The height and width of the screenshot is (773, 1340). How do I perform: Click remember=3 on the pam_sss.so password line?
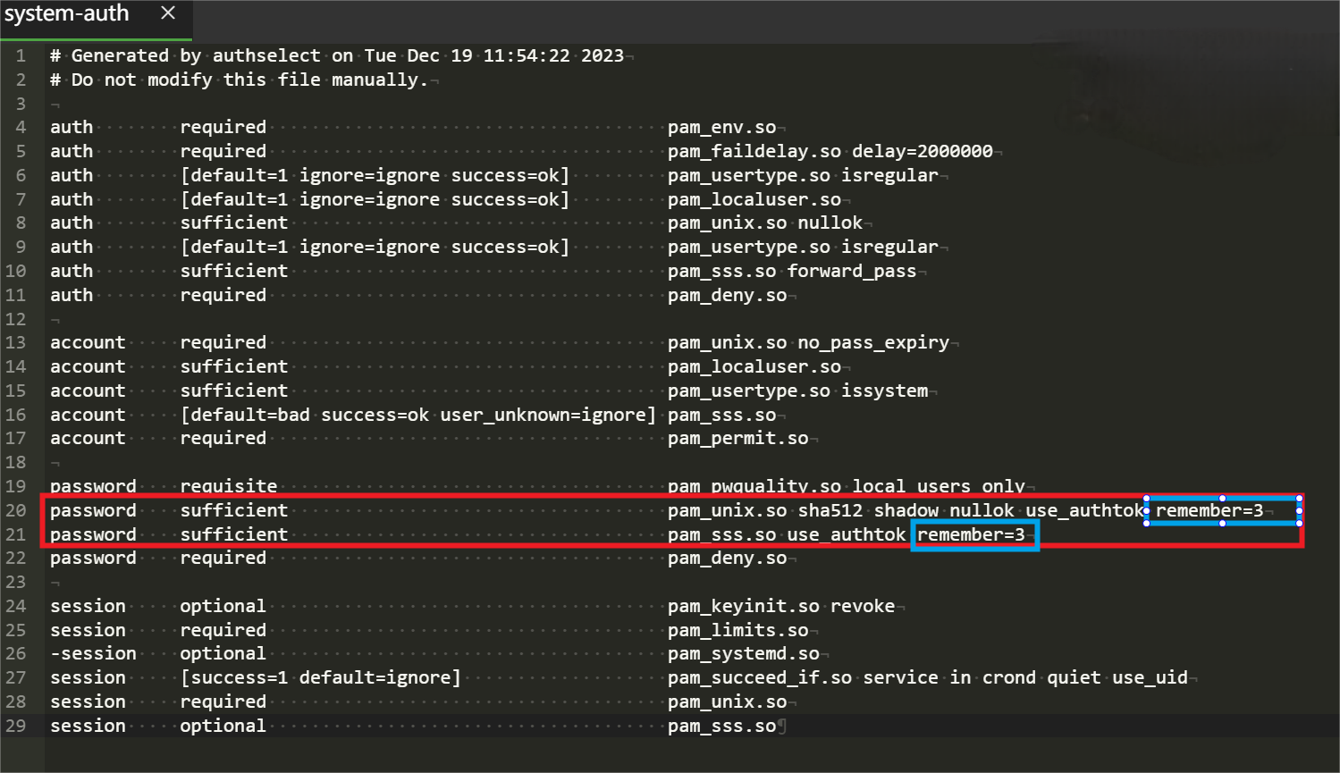[x=971, y=534]
